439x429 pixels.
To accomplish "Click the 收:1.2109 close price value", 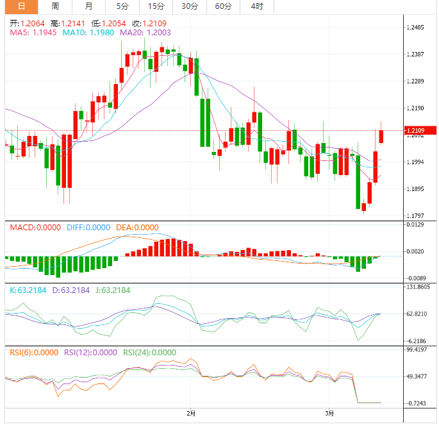I will point(149,24).
